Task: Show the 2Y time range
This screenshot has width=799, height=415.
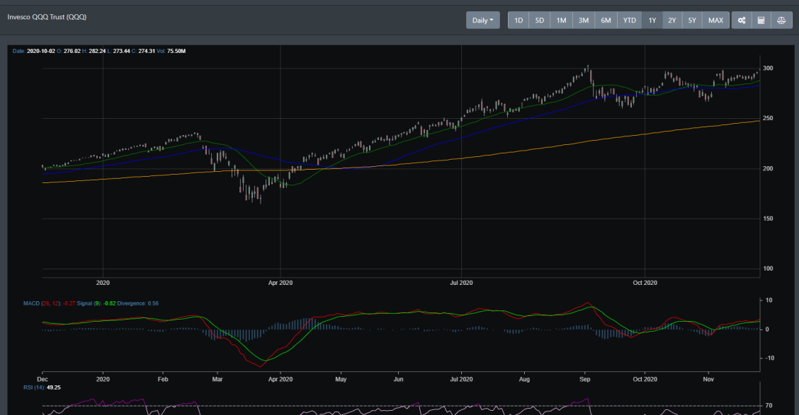Action: pos(672,21)
